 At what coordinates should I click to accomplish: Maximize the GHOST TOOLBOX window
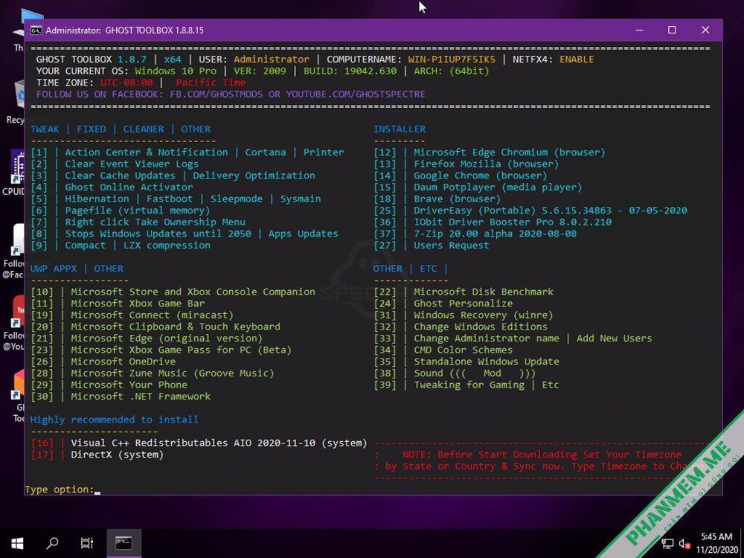click(672, 30)
